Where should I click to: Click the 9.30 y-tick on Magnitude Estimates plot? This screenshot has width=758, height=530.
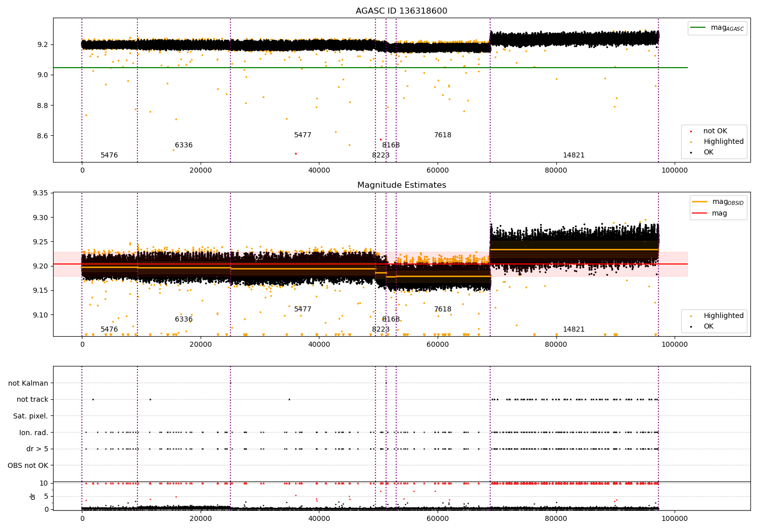click(40, 218)
